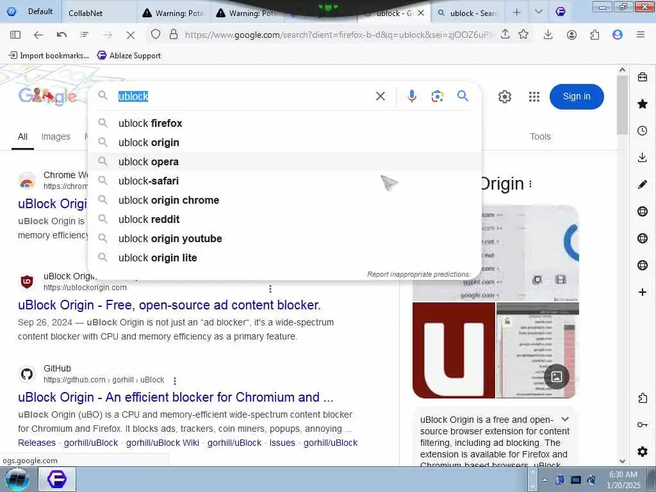Open more options for ublockorigin.com result
656x492 pixels.
(270, 289)
